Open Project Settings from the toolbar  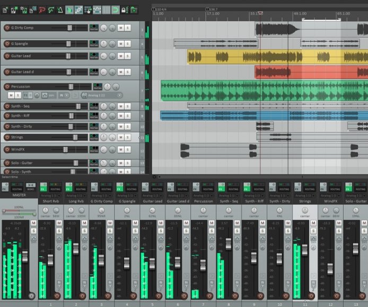33,10
